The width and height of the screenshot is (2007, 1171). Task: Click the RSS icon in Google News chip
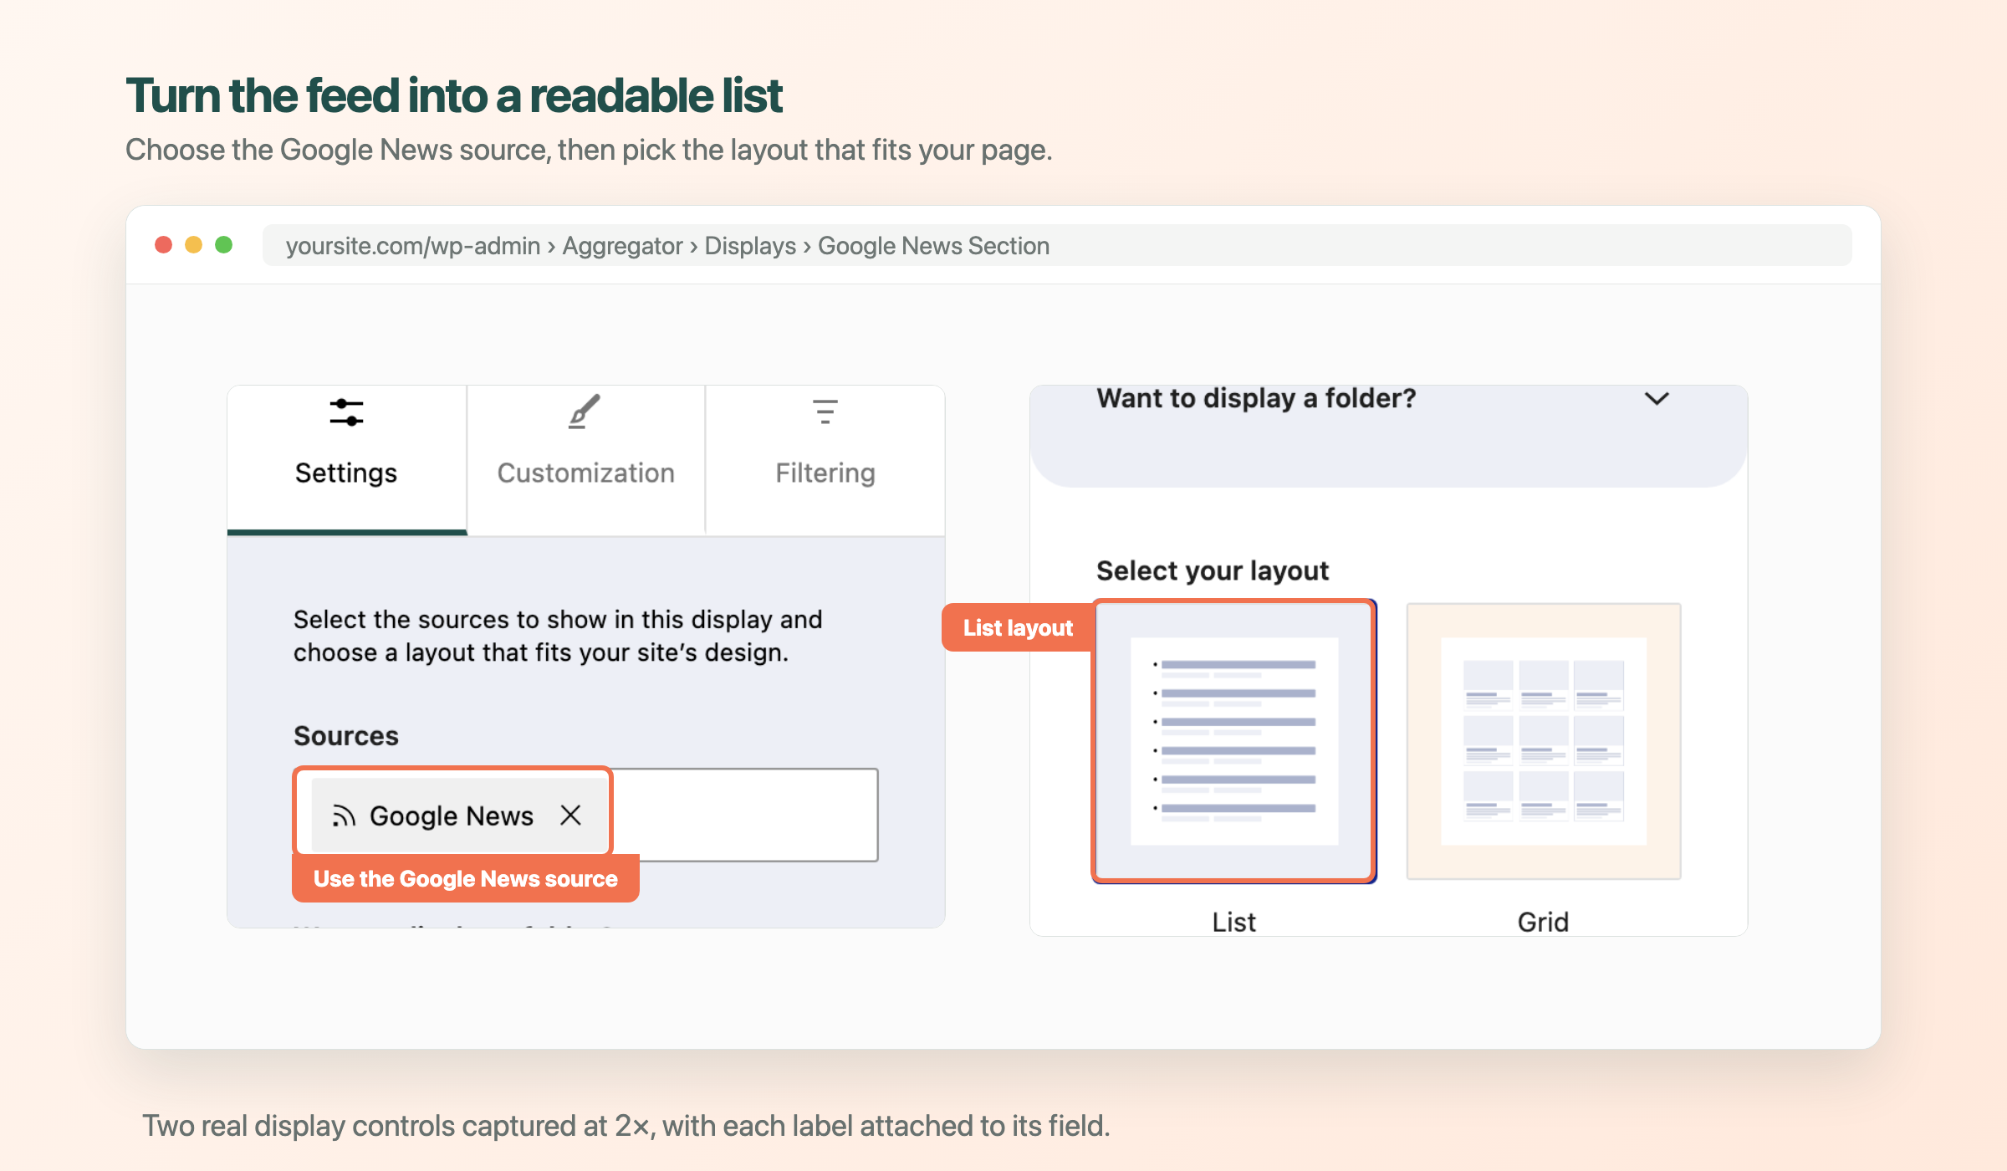pos(344,816)
